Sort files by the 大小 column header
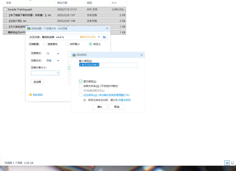Screen dimensions: 236x171 click(x=114, y=3)
